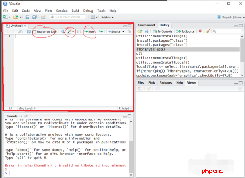
Task: Click the console view working directory arrow icon
Action: pos(26,116)
